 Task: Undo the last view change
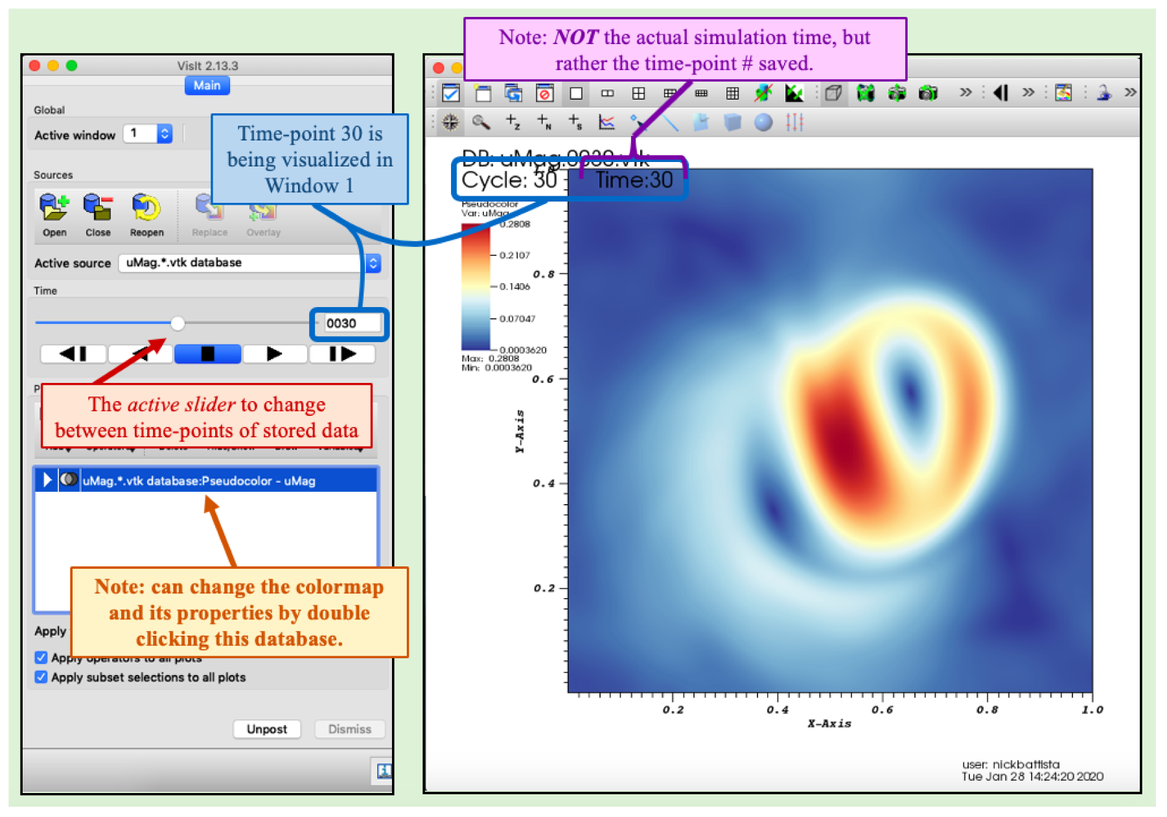pos(928,93)
